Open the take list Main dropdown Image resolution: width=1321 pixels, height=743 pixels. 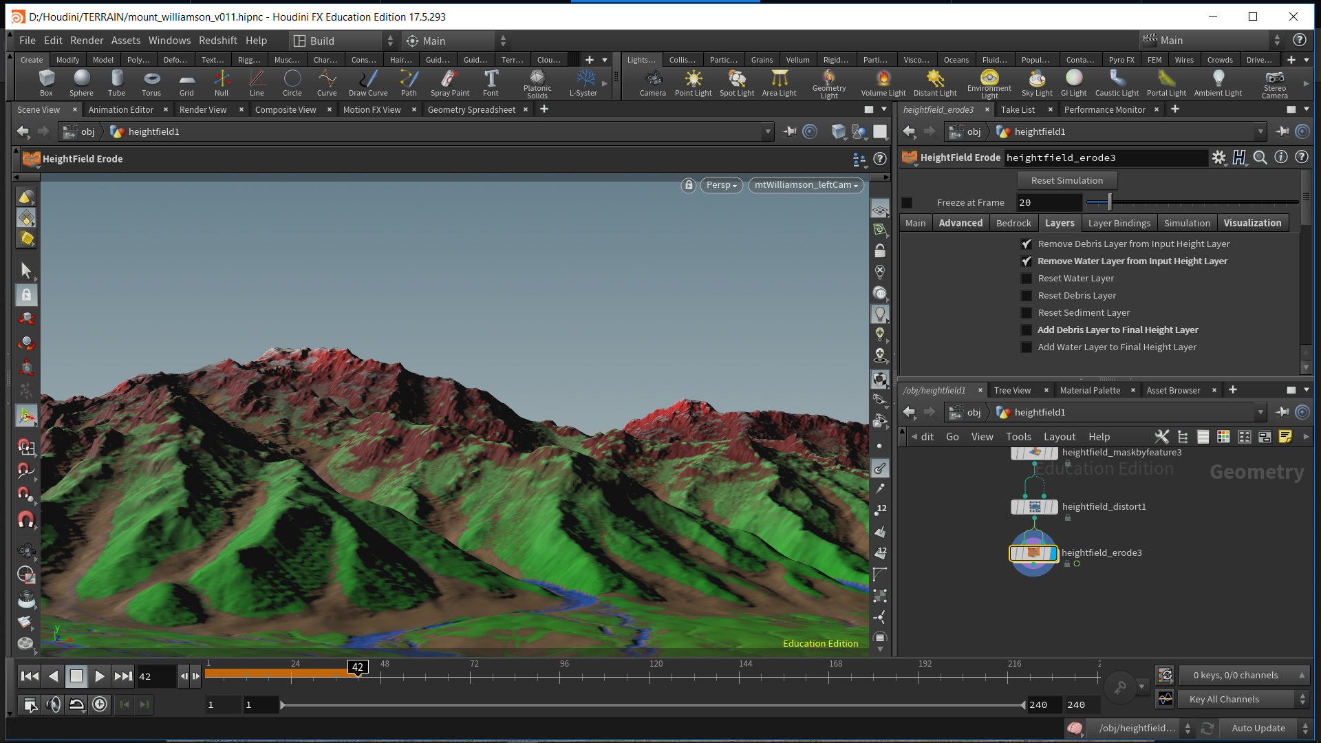point(1212,40)
